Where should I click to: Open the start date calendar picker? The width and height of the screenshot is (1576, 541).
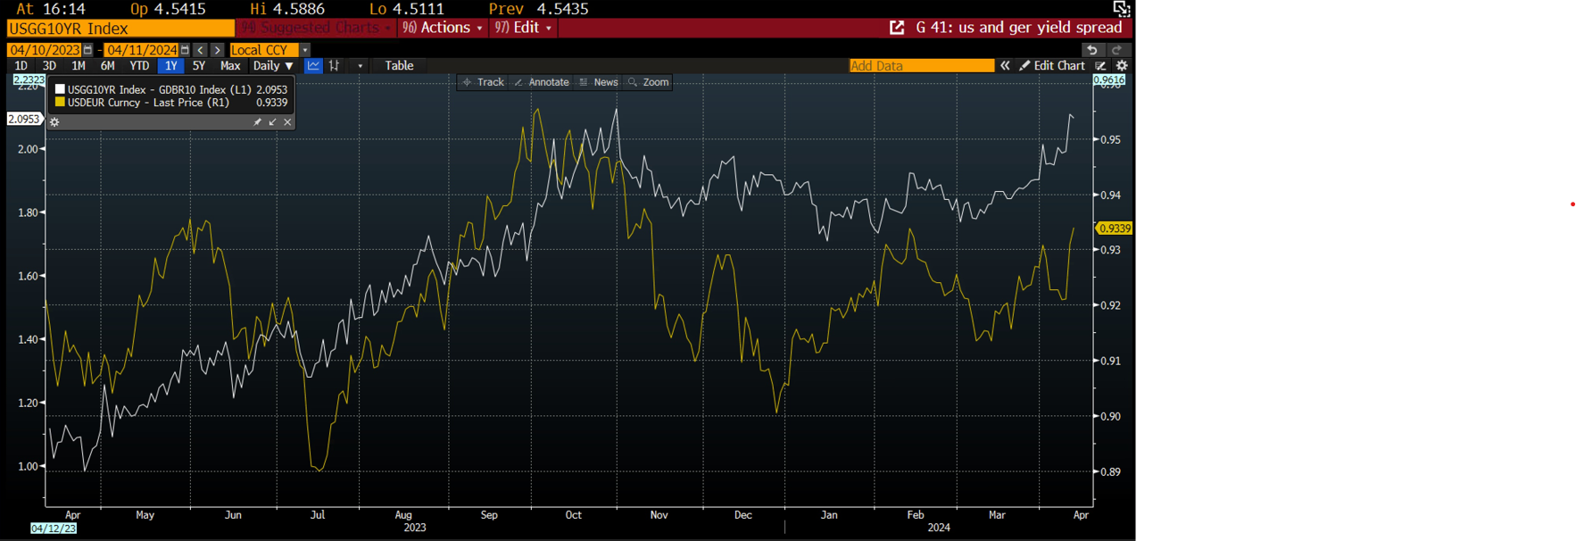click(x=87, y=50)
